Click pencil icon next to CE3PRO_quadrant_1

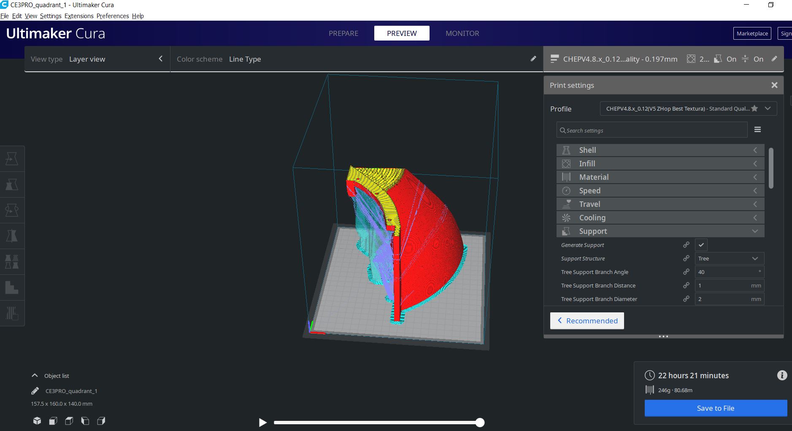coord(35,391)
